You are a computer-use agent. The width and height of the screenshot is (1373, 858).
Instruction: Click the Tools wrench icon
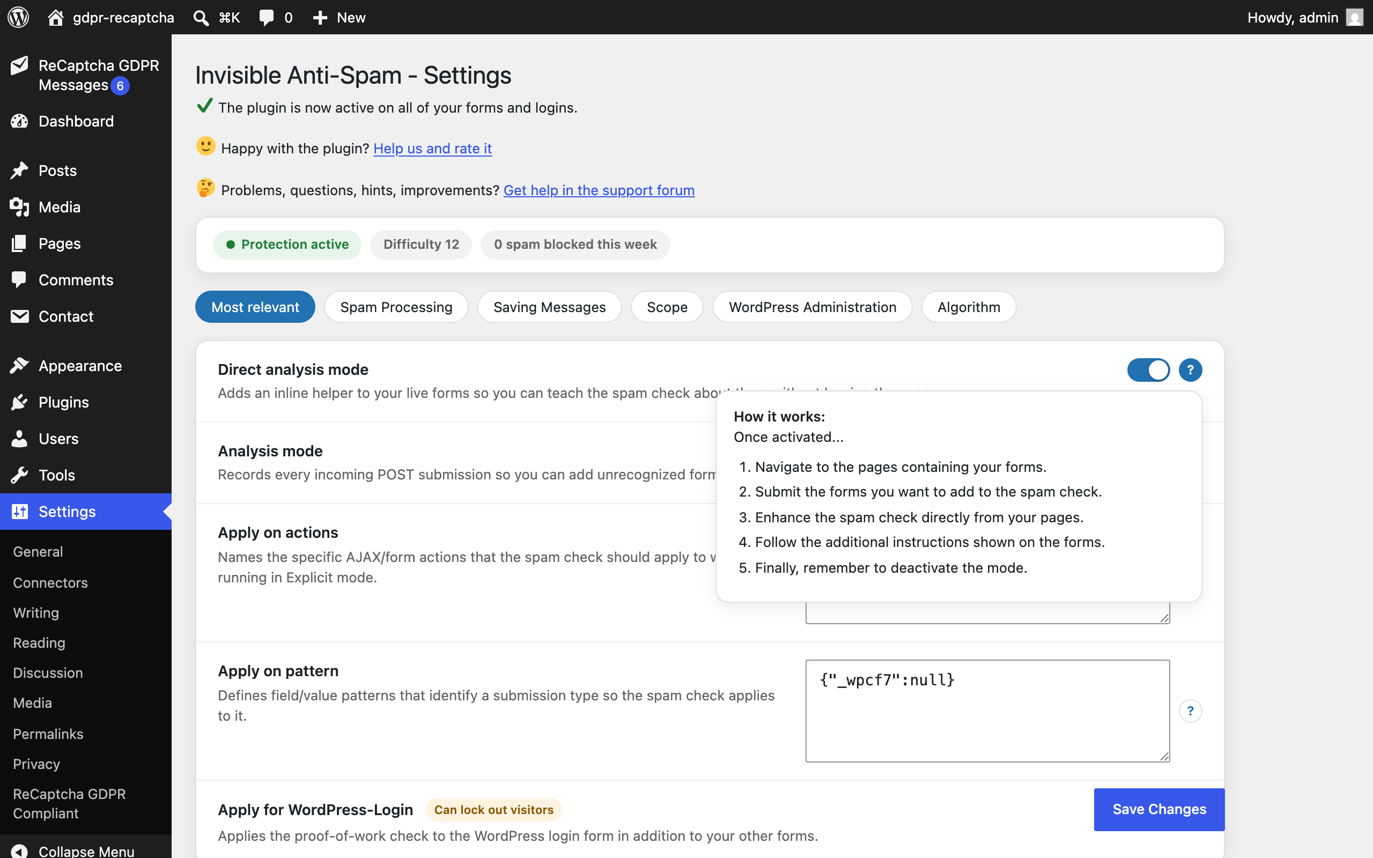pyautogui.click(x=19, y=475)
